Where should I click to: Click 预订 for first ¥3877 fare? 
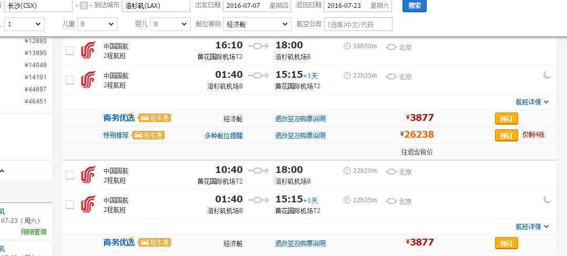[x=506, y=119]
